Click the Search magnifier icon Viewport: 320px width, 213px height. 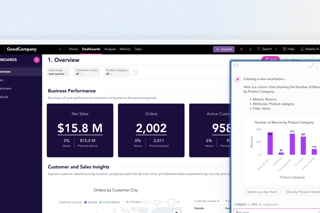point(259,49)
